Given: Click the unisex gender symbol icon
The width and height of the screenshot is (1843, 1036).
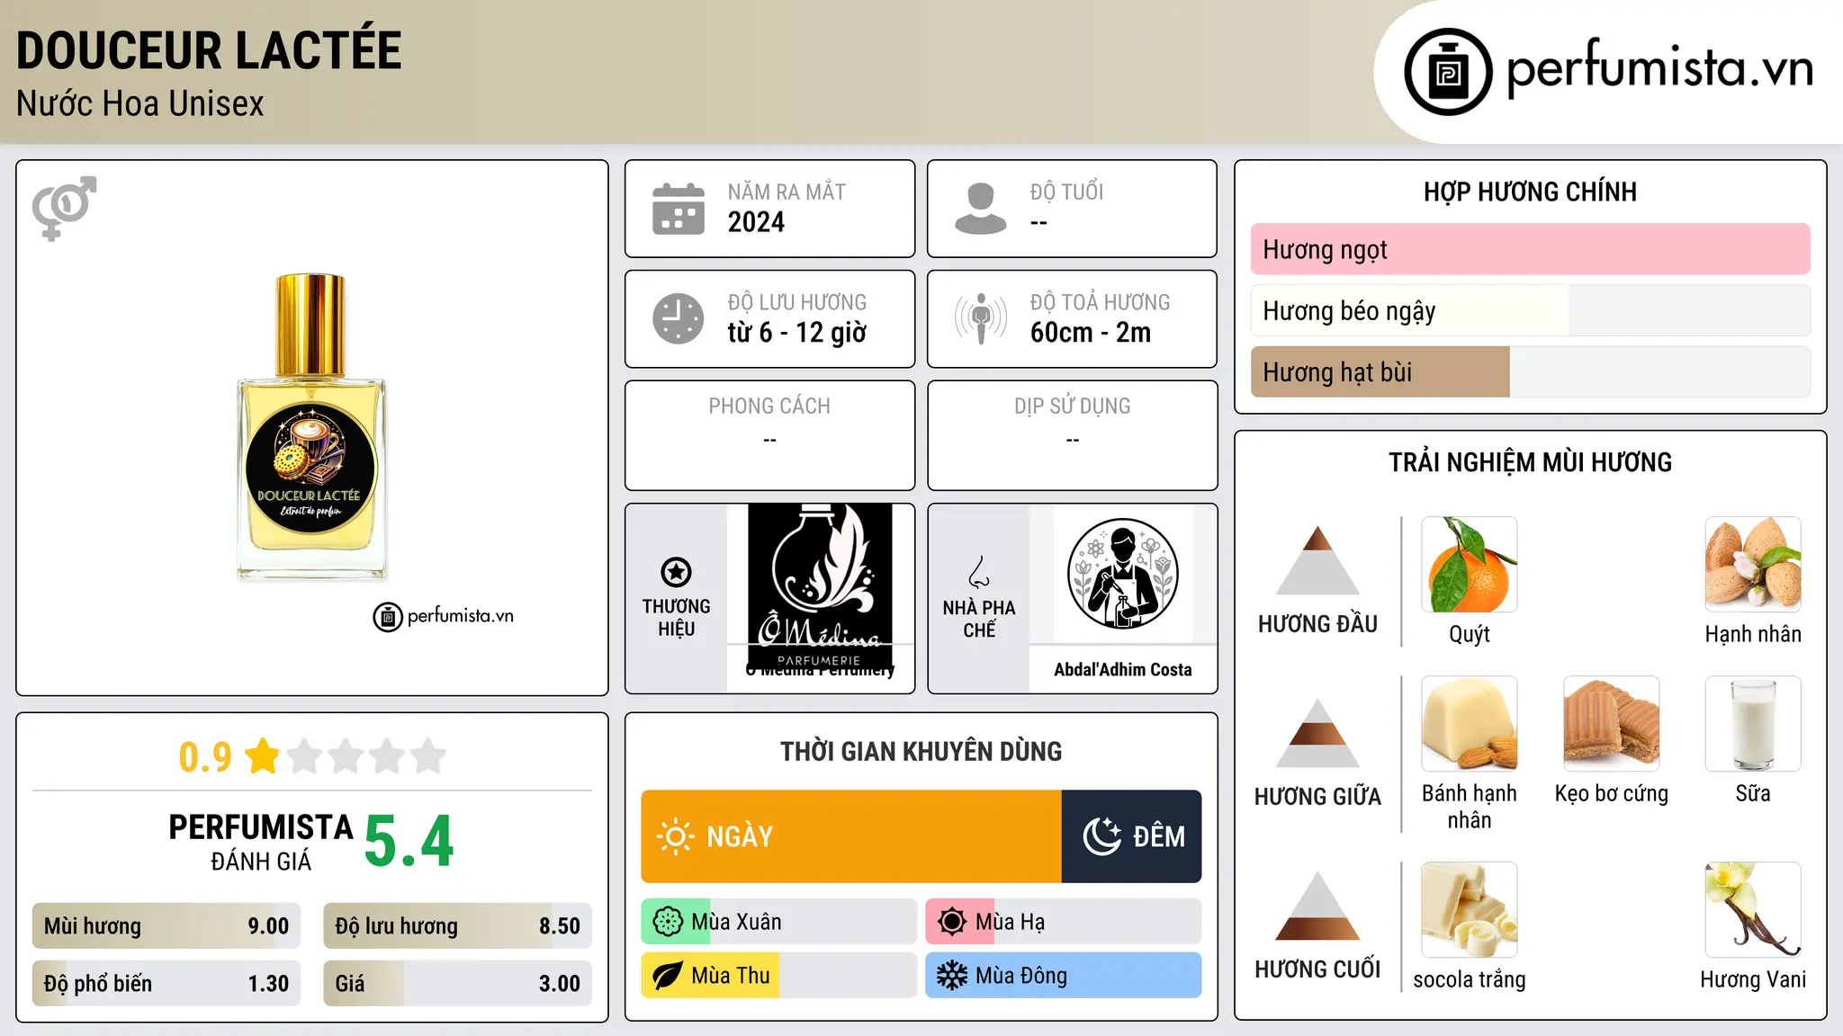Looking at the screenshot, I should point(64,208).
